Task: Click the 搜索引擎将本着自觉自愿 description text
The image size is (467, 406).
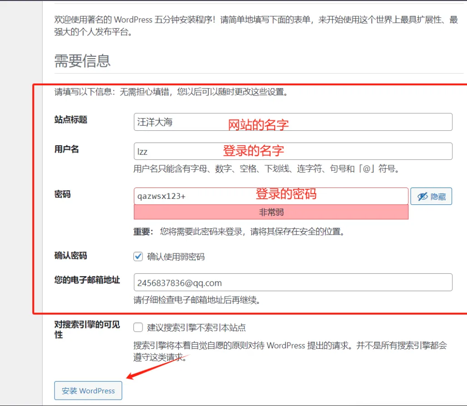Action: coord(290,351)
